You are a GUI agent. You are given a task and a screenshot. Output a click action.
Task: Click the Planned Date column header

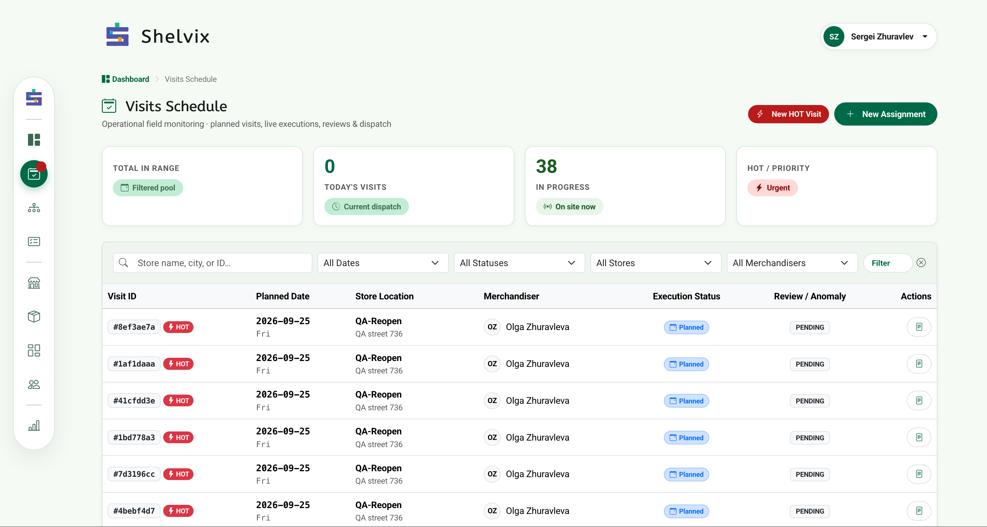click(282, 296)
